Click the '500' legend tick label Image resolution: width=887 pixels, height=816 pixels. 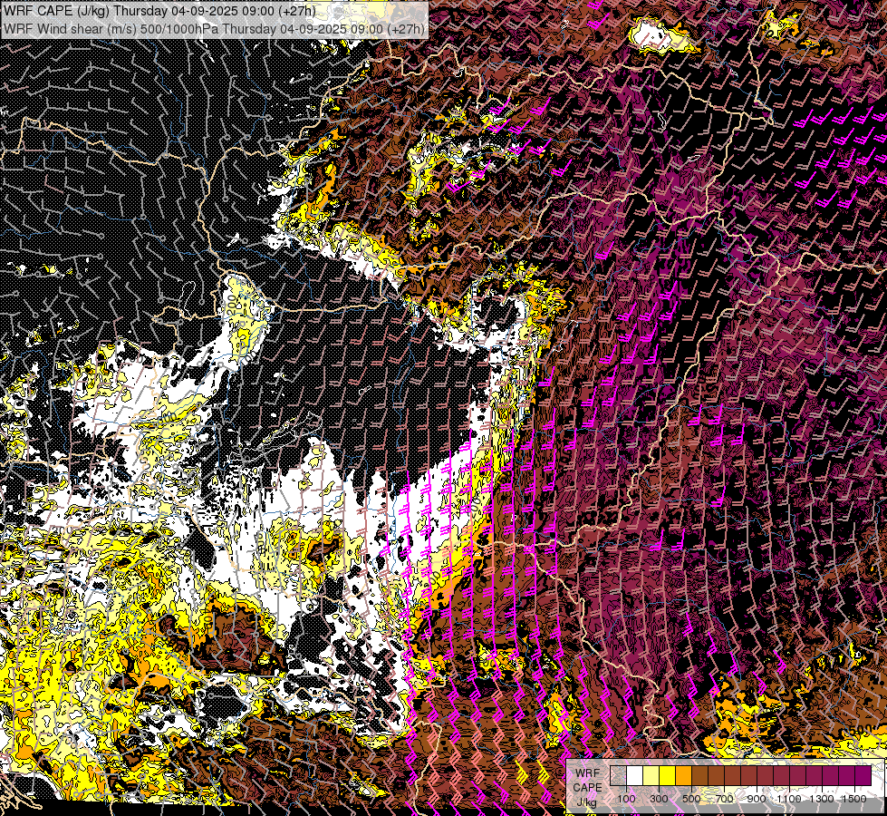tap(691, 799)
